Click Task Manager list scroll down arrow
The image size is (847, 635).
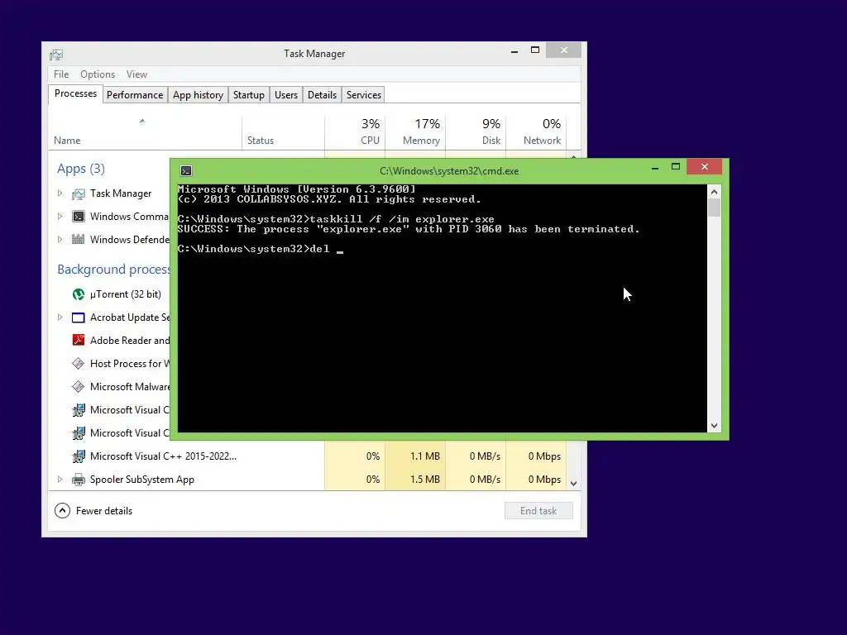click(x=574, y=484)
